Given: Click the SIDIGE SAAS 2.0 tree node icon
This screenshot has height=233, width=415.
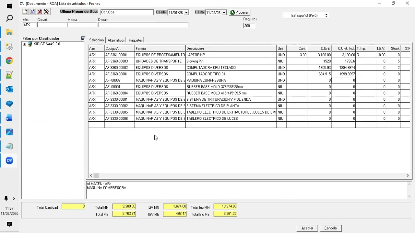Looking at the screenshot, I should pyautogui.click(x=30, y=44).
